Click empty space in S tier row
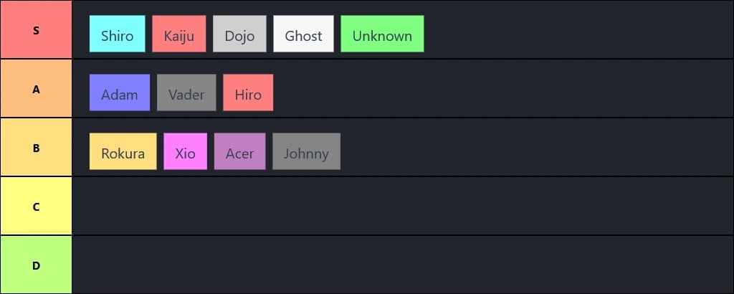Image resolution: width=734 pixels, height=294 pixels. click(x=573, y=30)
